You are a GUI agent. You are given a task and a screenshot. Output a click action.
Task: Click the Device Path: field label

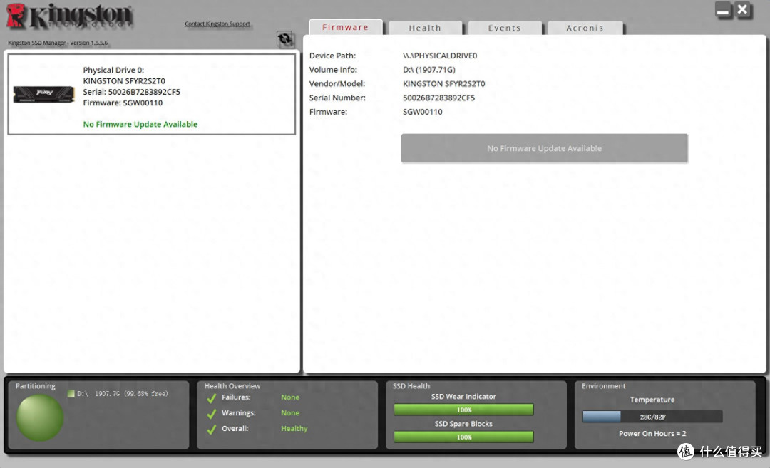pyautogui.click(x=332, y=56)
